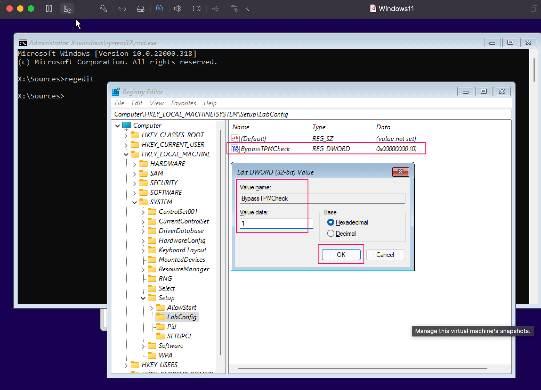Click the window tiling icon at far right
The width and height of the screenshot is (541, 390).
pos(533,9)
